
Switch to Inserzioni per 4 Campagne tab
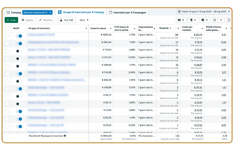pyautogui.click(x=127, y=12)
